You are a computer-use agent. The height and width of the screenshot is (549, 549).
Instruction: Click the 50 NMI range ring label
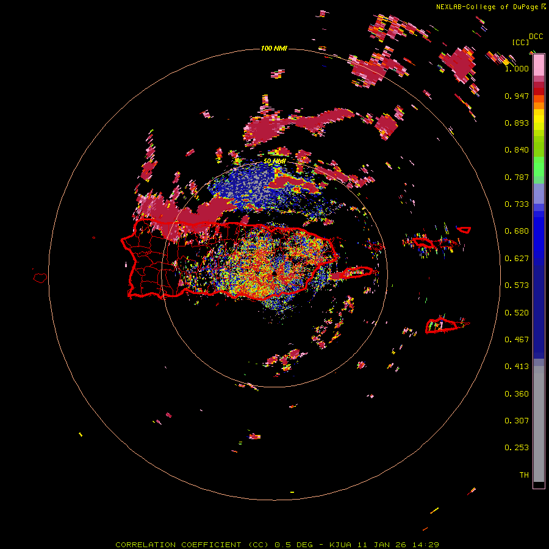(x=274, y=162)
